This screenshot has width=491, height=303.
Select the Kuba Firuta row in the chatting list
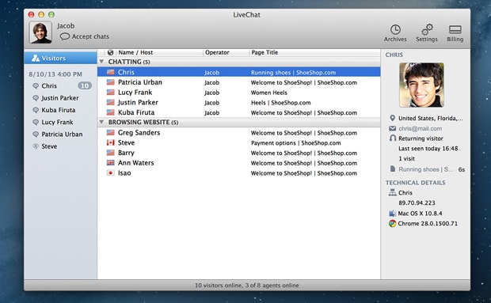click(239, 112)
